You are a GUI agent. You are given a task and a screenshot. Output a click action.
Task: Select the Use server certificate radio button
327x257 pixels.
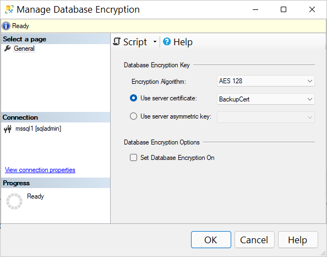(x=133, y=98)
